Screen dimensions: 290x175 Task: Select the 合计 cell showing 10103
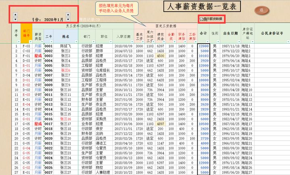204,56
